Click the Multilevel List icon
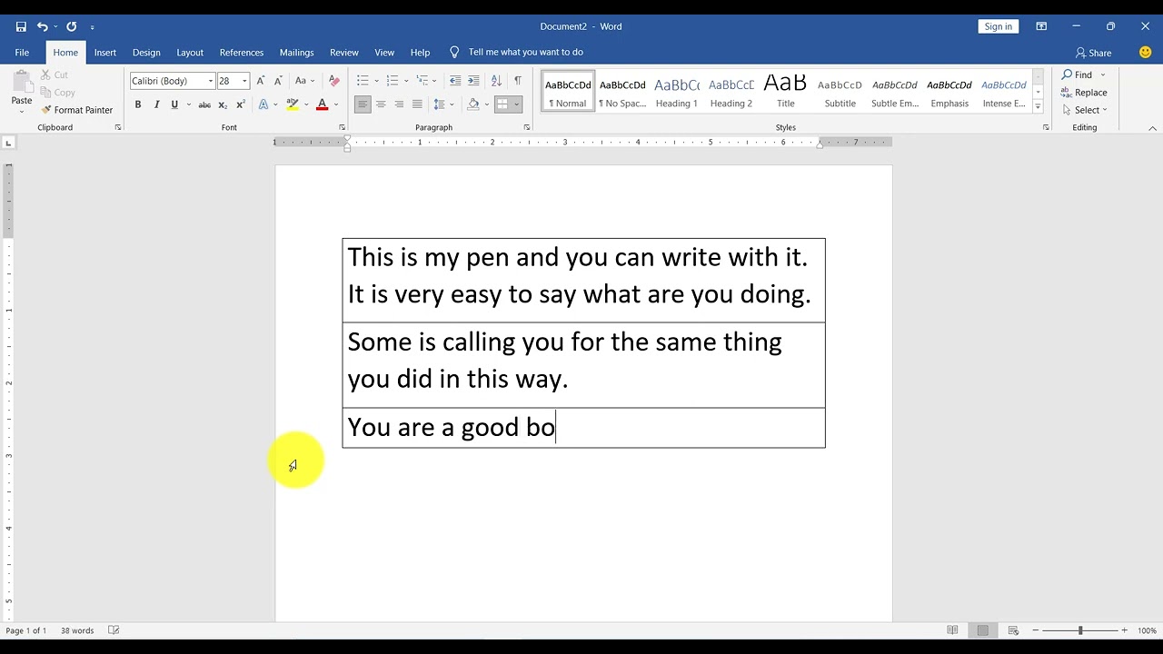 (x=422, y=81)
